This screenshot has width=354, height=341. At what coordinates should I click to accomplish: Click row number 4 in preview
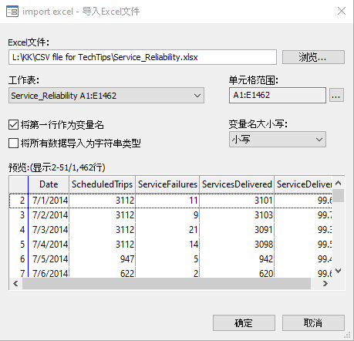tap(19, 230)
